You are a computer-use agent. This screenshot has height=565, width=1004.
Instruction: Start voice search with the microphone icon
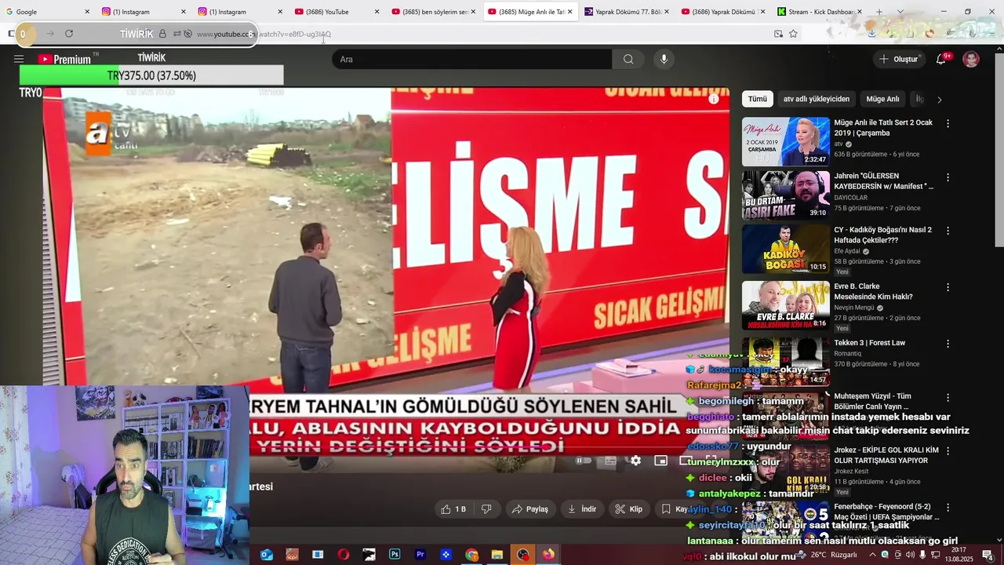pos(664,59)
